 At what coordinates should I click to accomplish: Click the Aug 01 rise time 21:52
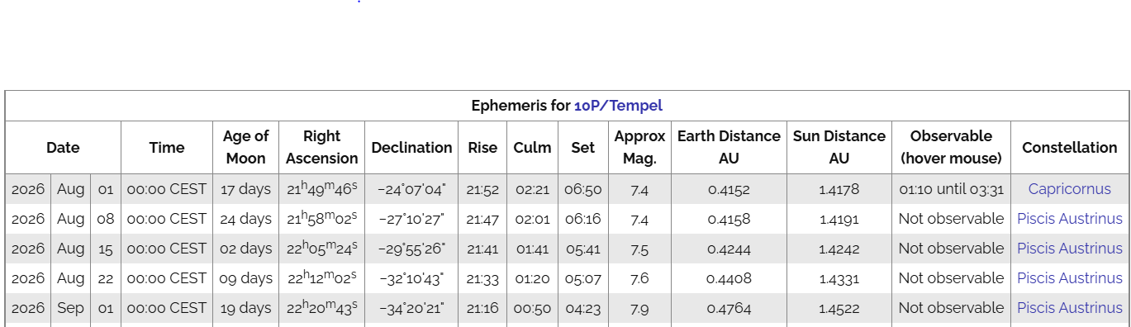coord(482,189)
